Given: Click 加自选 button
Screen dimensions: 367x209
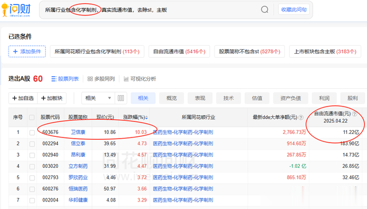Looking at the screenshot, I should 23,98.
